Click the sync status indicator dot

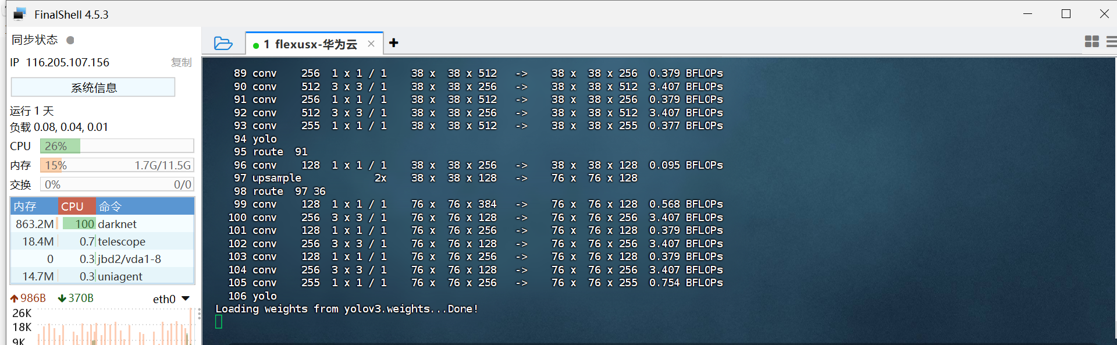click(x=70, y=40)
